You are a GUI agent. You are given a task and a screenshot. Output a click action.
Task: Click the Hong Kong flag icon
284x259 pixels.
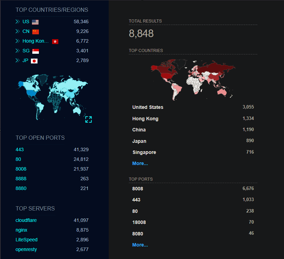(x=55, y=41)
